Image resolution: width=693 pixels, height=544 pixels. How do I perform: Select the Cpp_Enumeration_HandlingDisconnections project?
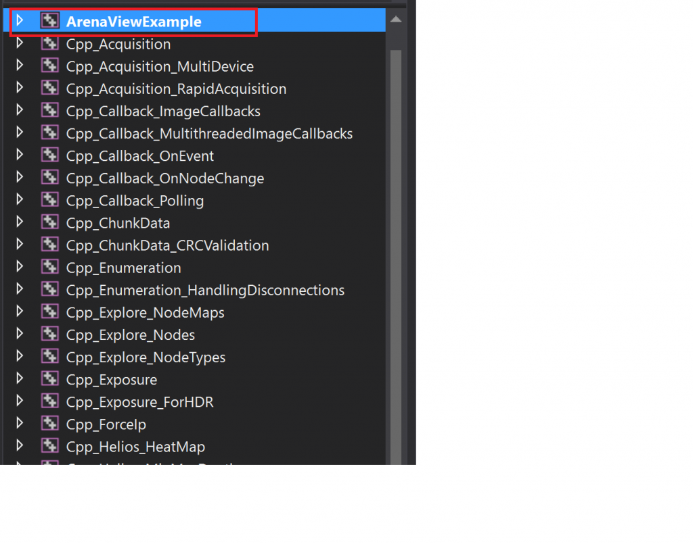pyautogui.click(x=204, y=289)
